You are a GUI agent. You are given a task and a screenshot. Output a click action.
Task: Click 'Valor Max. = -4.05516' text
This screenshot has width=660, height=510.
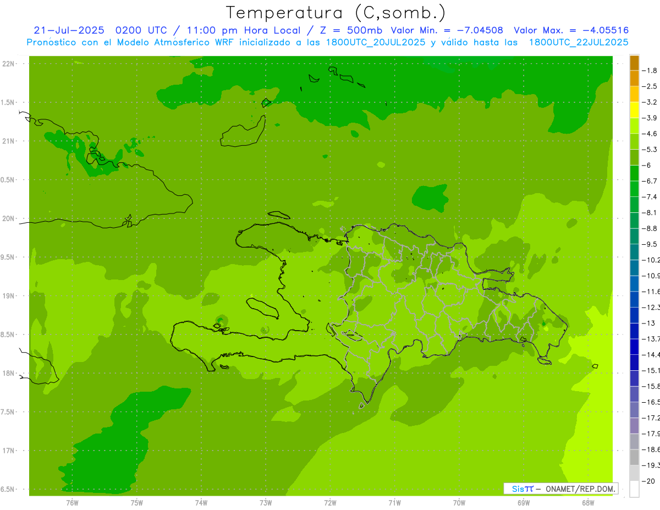(571, 30)
